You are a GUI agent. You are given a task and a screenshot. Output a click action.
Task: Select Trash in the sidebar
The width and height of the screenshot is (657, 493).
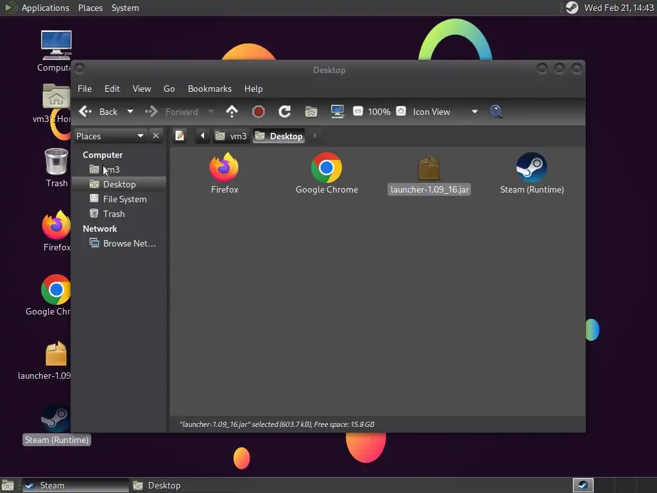(119, 214)
